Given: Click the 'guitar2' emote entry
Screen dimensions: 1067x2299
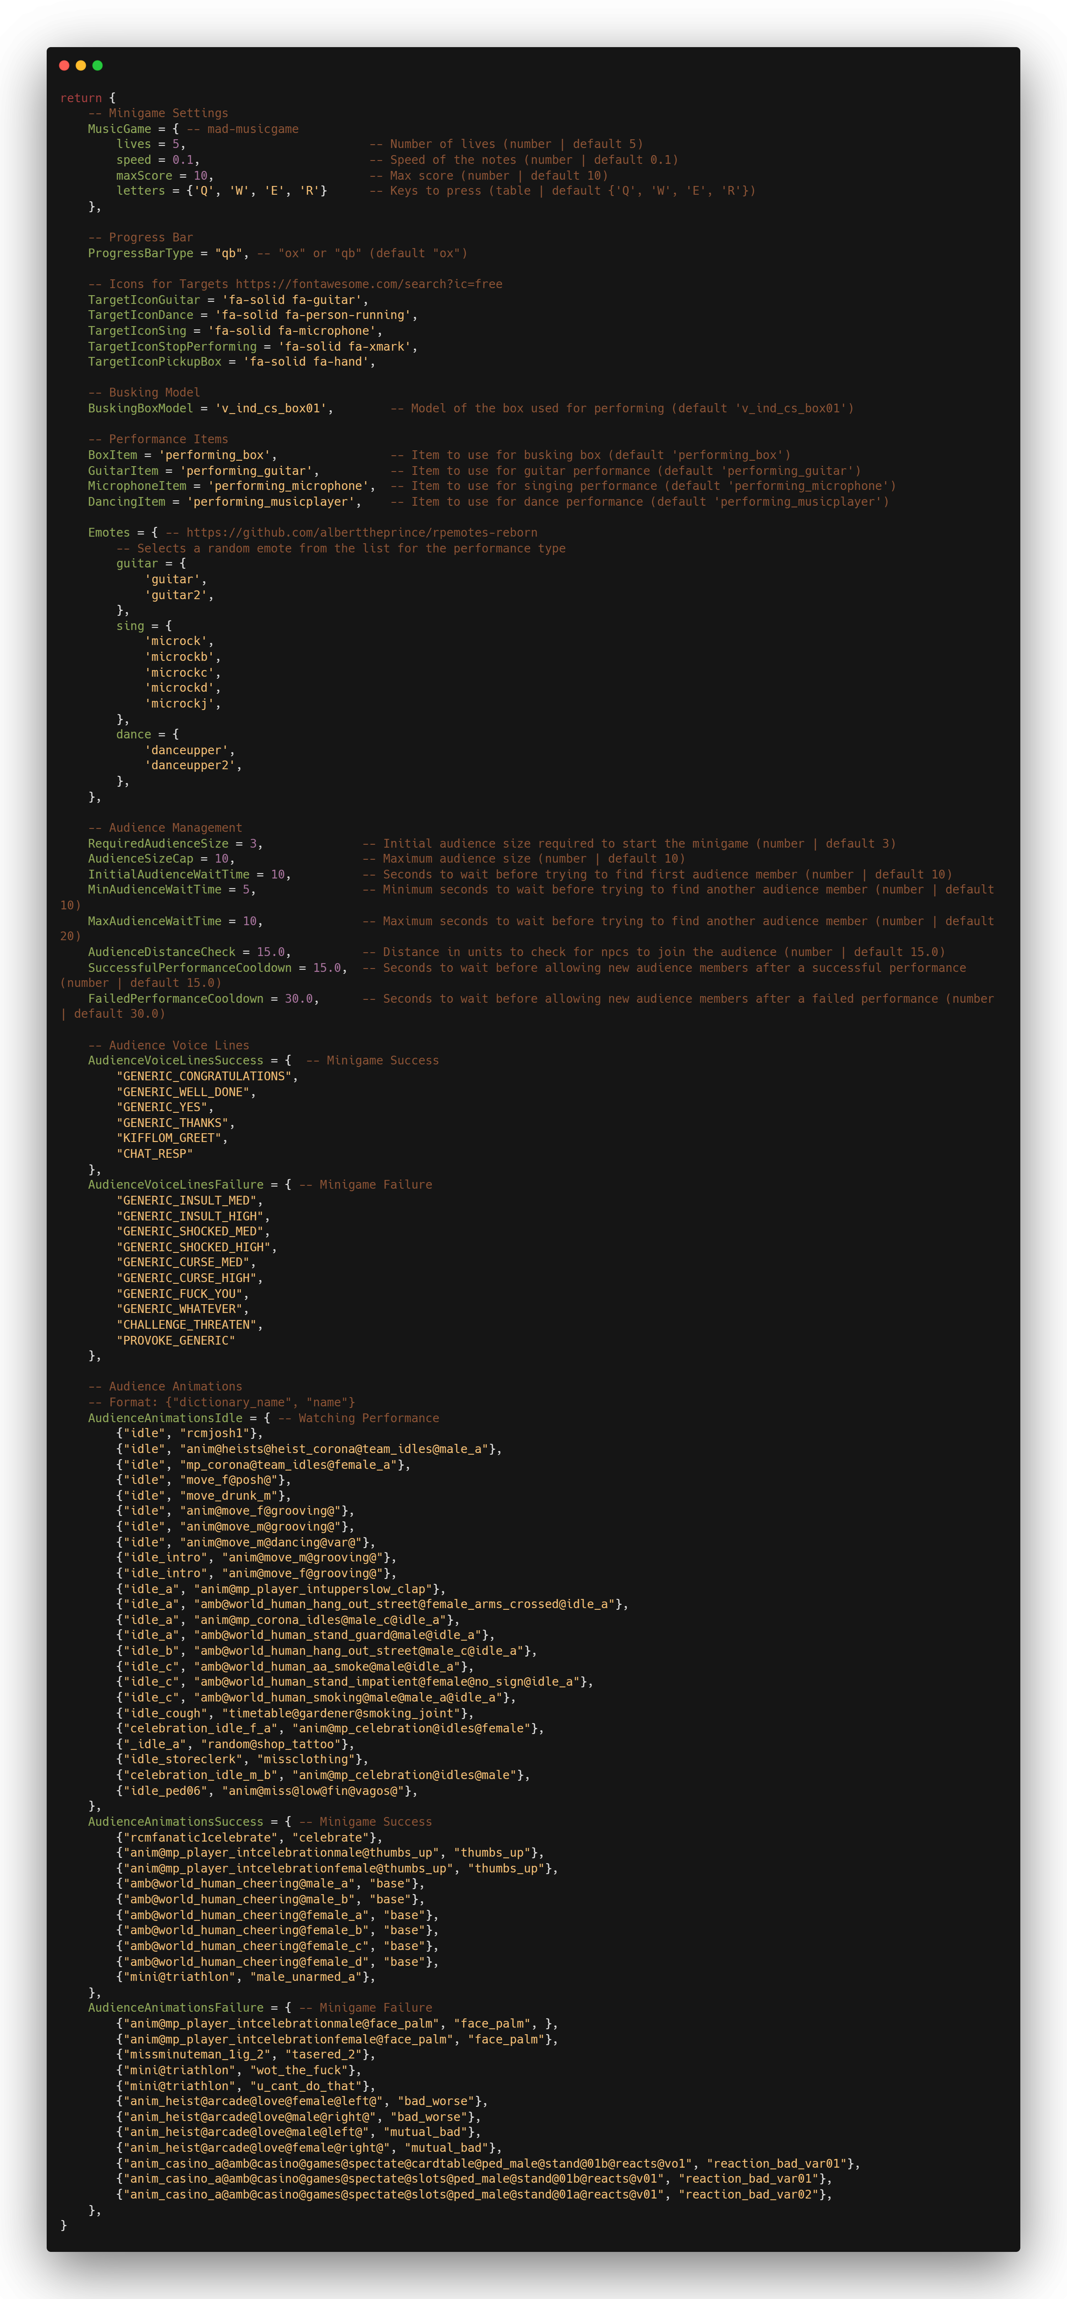Looking at the screenshot, I should [176, 595].
